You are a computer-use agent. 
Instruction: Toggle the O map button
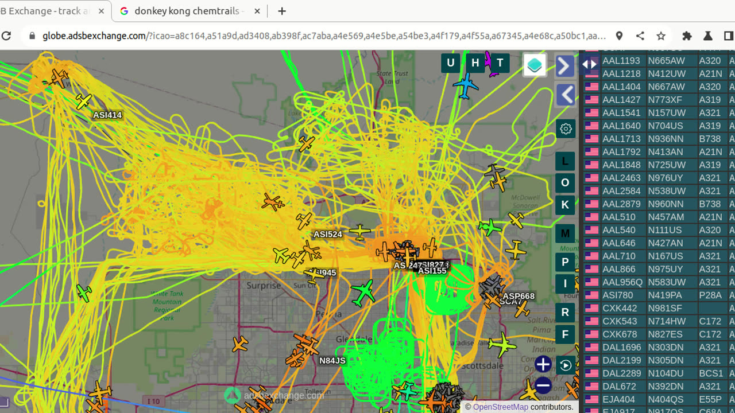pos(565,183)
